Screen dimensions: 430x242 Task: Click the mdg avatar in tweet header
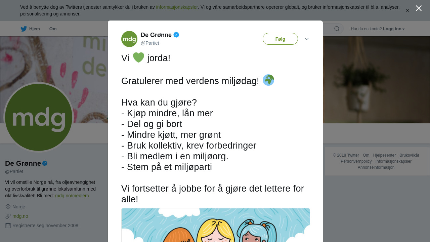129,39
